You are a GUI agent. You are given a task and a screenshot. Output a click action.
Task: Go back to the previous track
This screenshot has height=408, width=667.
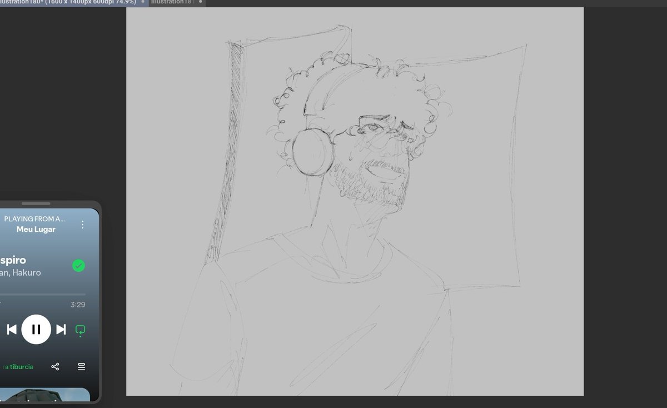11,329
